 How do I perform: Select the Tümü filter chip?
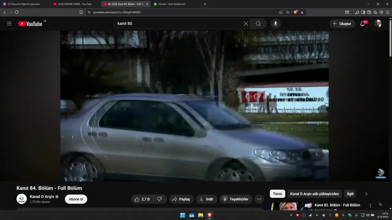(277, 194)
